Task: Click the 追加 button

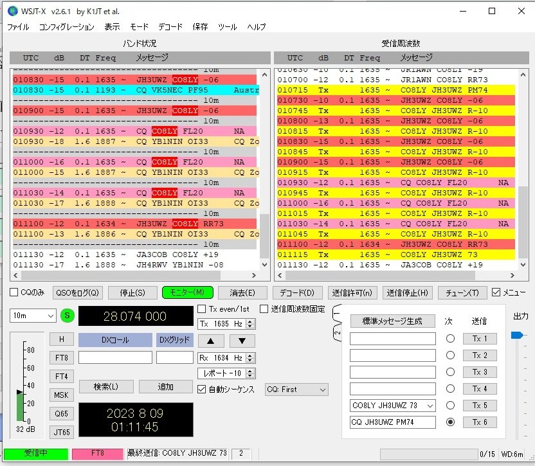Action: tap(165, 386)
